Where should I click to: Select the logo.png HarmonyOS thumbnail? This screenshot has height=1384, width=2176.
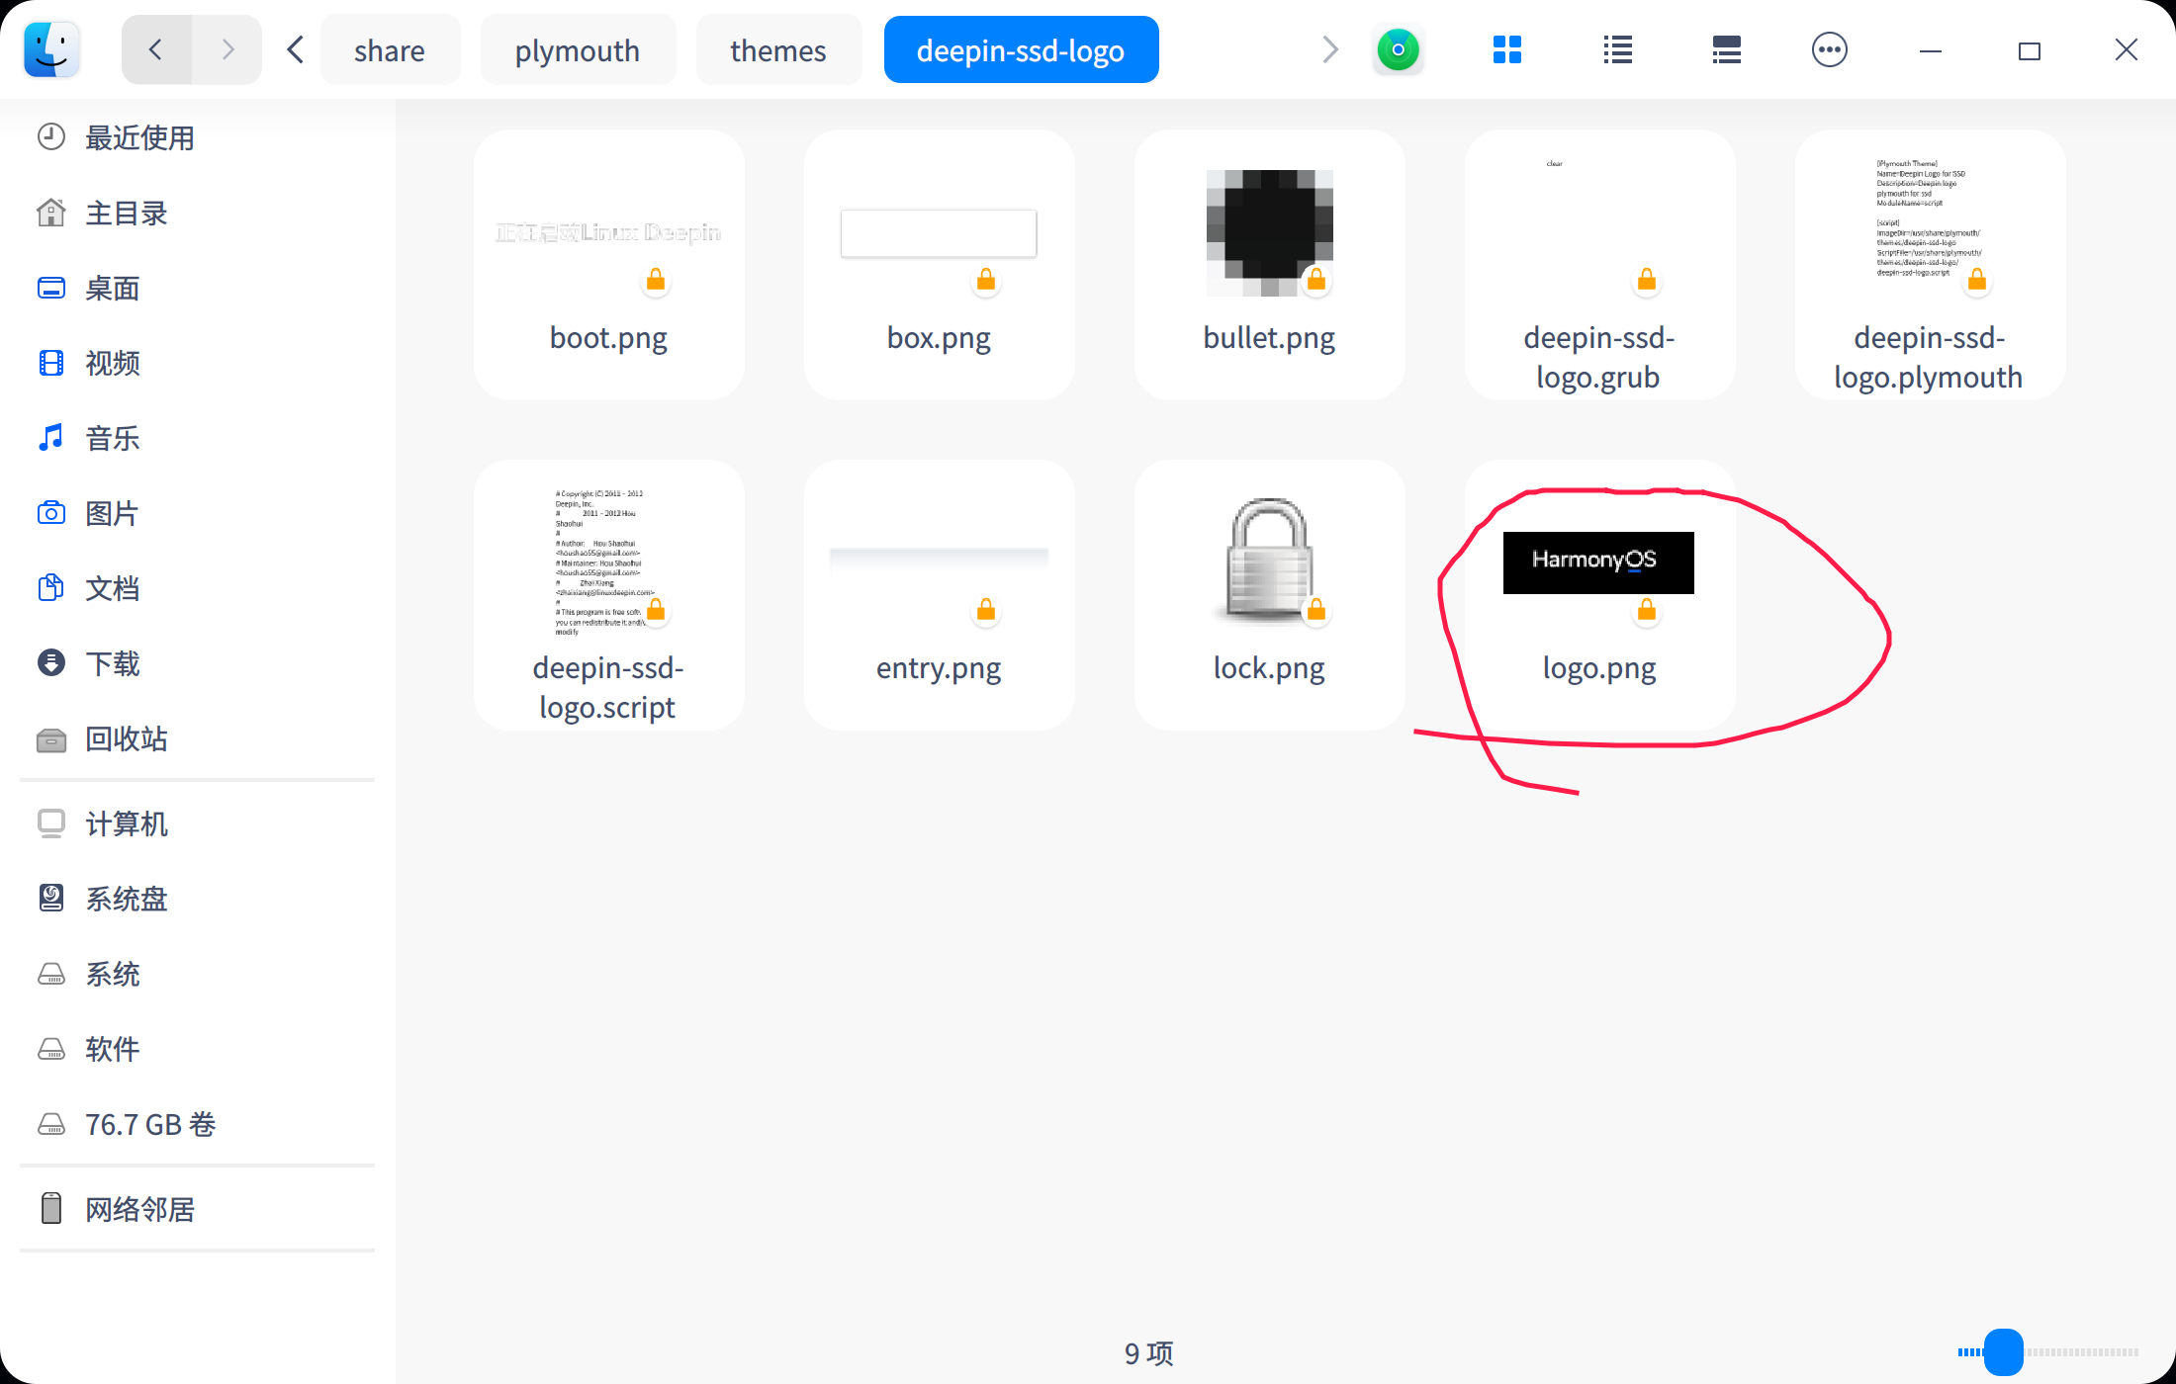coord(1597,562)
